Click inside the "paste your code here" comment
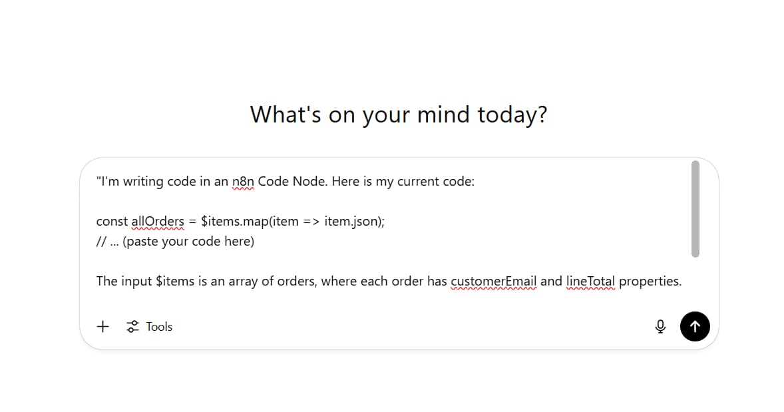This screenshot has height=412, width=784. click(x=188, y=242)
